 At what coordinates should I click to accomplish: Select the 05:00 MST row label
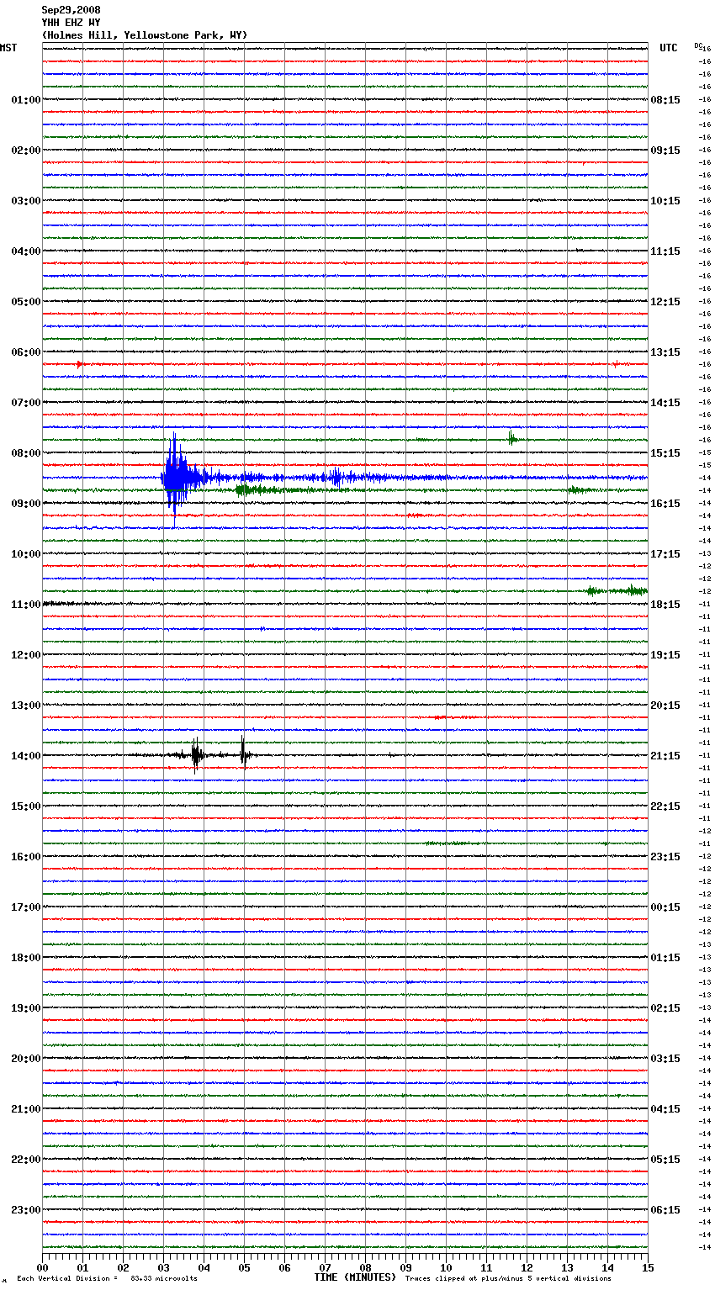pos(25,302)
